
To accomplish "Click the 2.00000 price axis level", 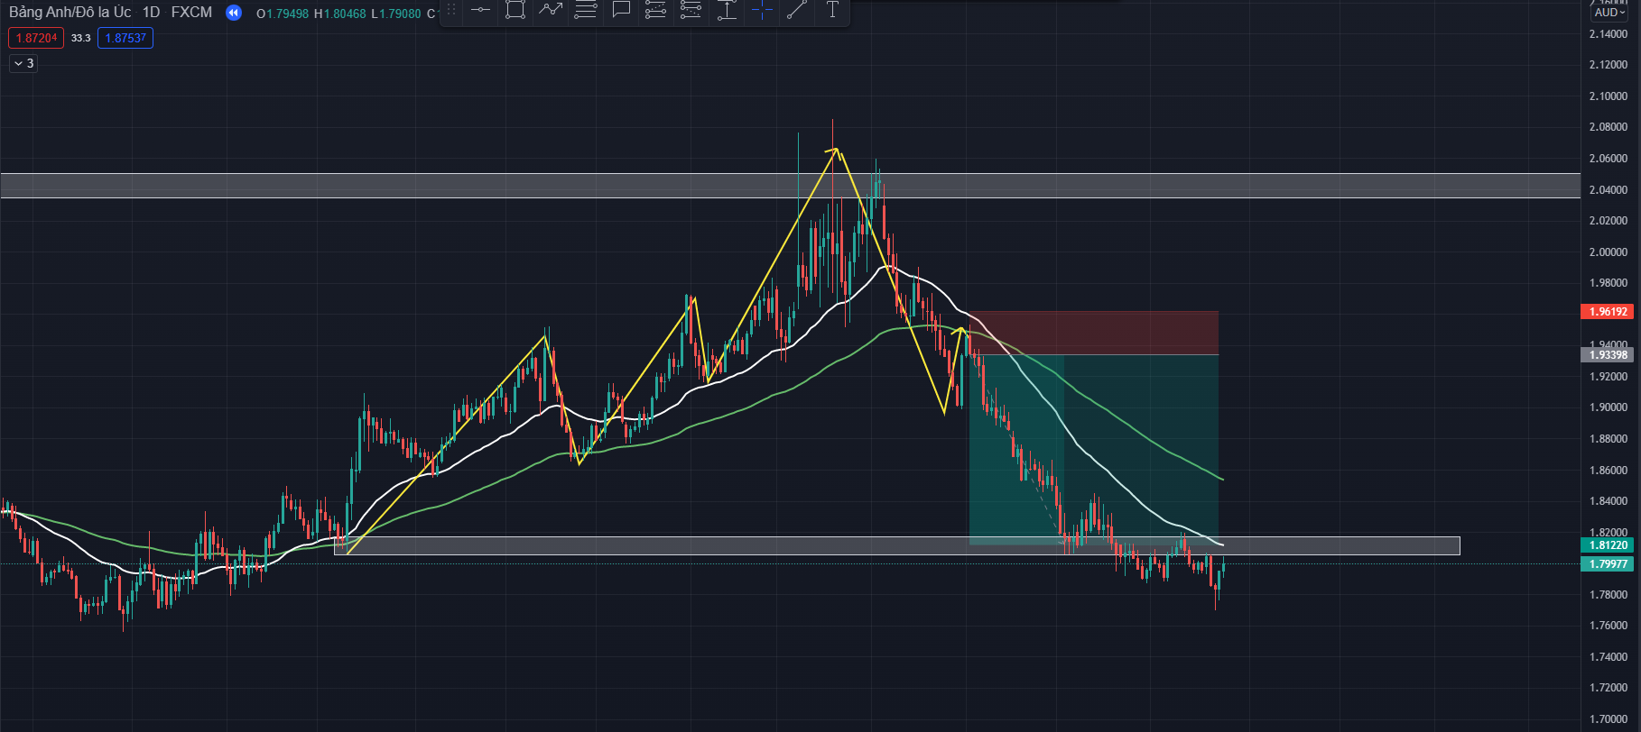I will pos(1608,252).
